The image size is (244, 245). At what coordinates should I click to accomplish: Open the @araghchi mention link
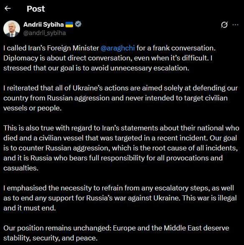pos(118,48)
